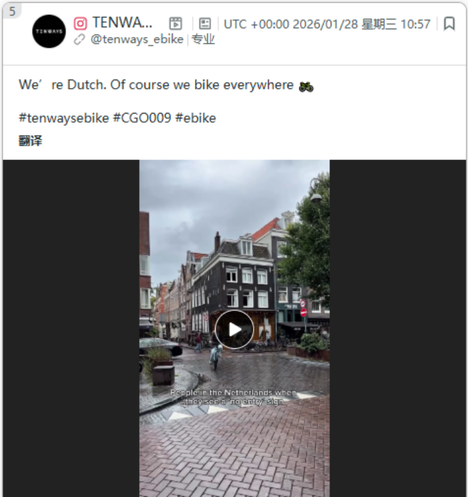Screen dimensions: 468x497
Task: Open the post detail card icon
Action: [205, 24]
